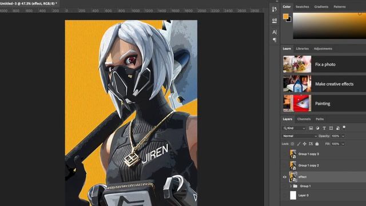Viewport: 366px width, 206px height.
Task: Click the Untitled-3 document tab
Action: pos(29,3)
